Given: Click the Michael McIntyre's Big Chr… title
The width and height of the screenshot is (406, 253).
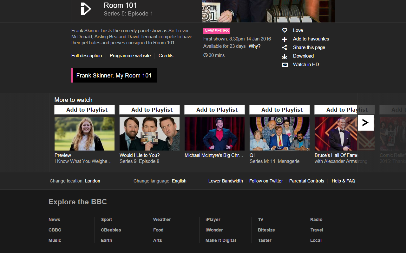Looking at the screenshot, I should coord(214,155).
